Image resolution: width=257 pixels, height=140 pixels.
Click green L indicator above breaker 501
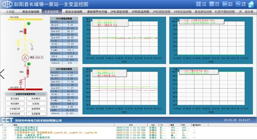pyautogui.click(x=29, y=64)
